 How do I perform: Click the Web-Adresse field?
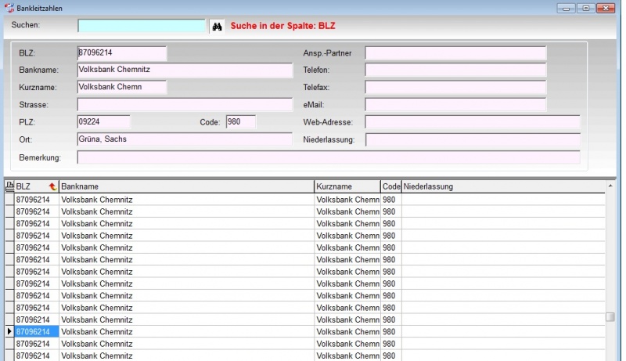473,122
